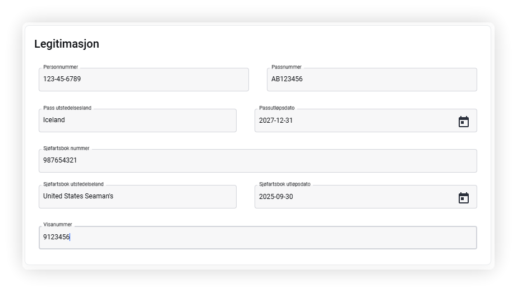Focus the Personnummer input field
Image resolution: width=517 pixels, height=292 pixels.
point(144,80)
